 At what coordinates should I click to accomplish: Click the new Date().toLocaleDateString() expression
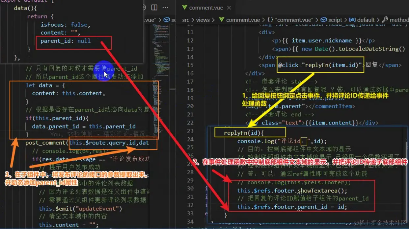[x=353, y=49]
